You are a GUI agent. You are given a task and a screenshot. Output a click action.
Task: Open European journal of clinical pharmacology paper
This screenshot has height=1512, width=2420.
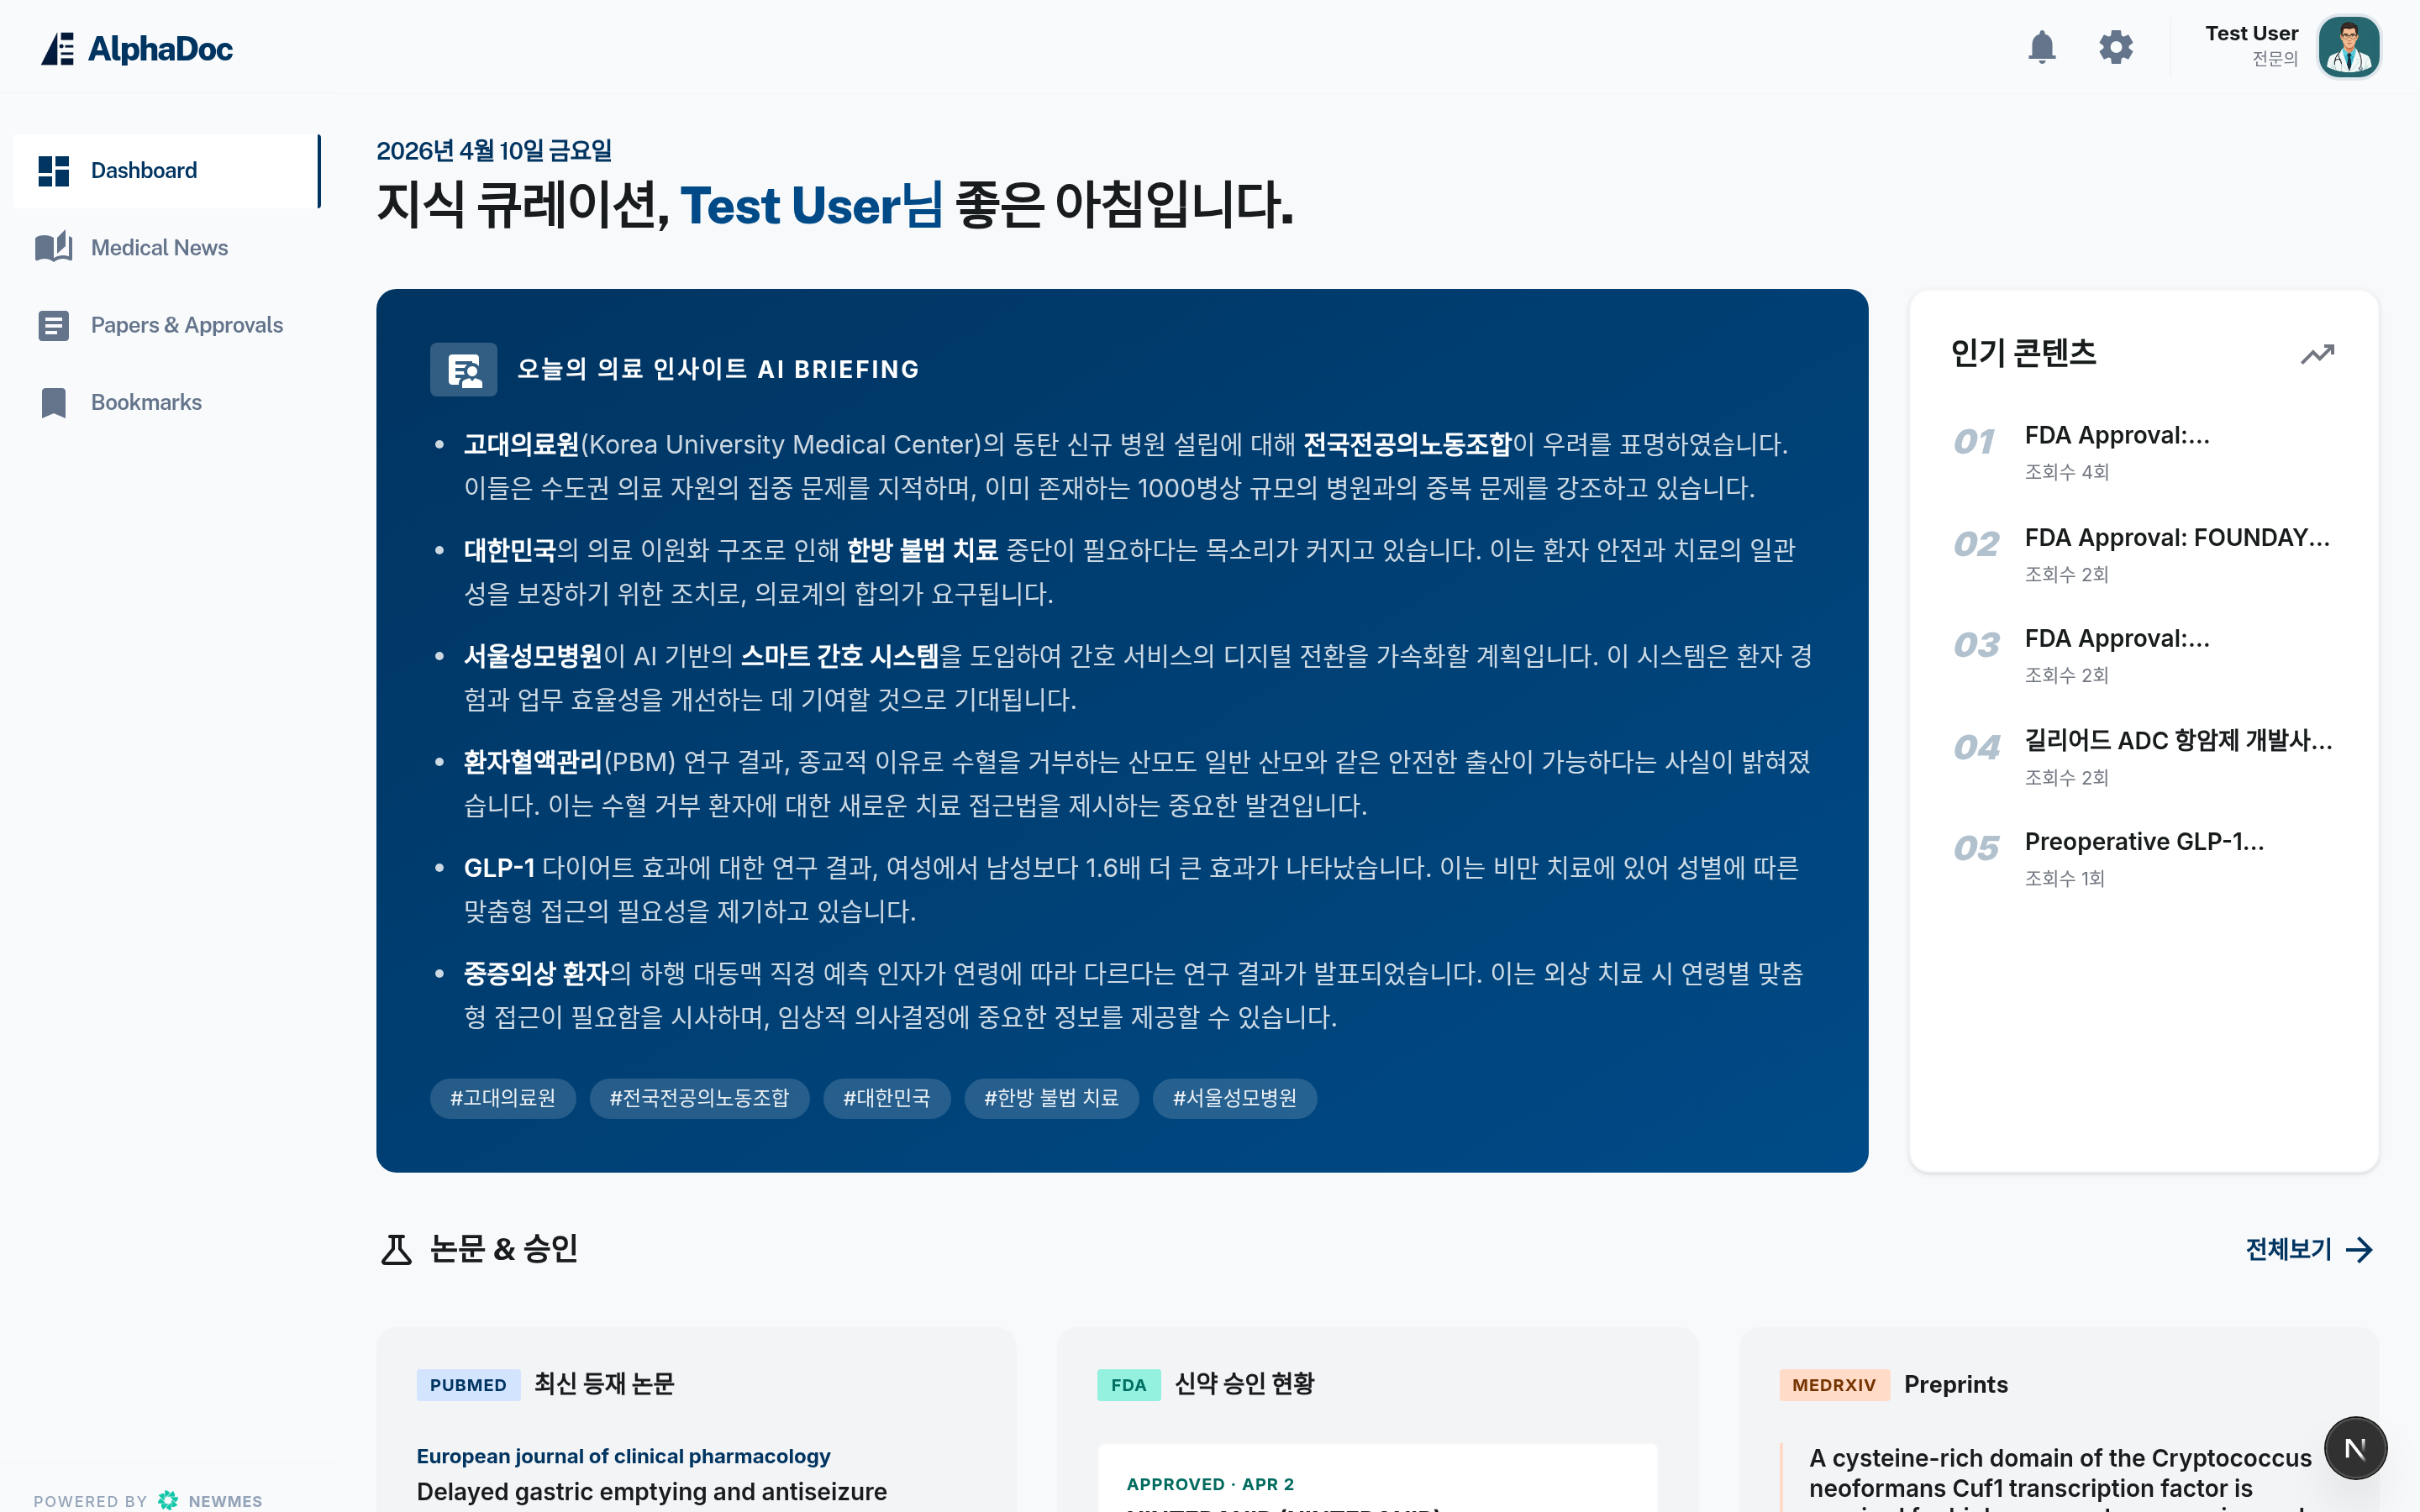point(623,1456)
